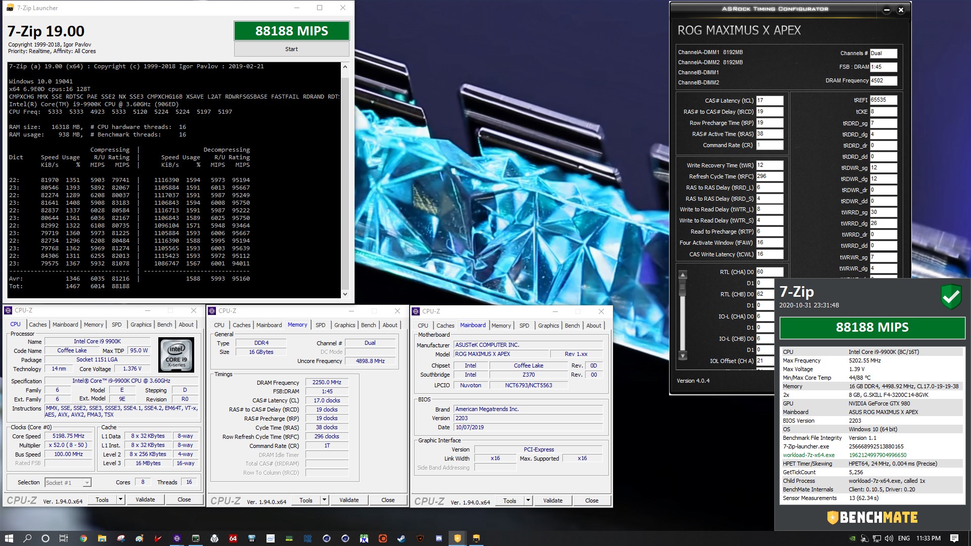Click BenchMate green verified shield icon
This screenshot has width=971, height=546.
click(x=951, y=296)
